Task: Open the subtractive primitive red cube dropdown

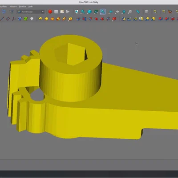Action: (x=114, y=19)
